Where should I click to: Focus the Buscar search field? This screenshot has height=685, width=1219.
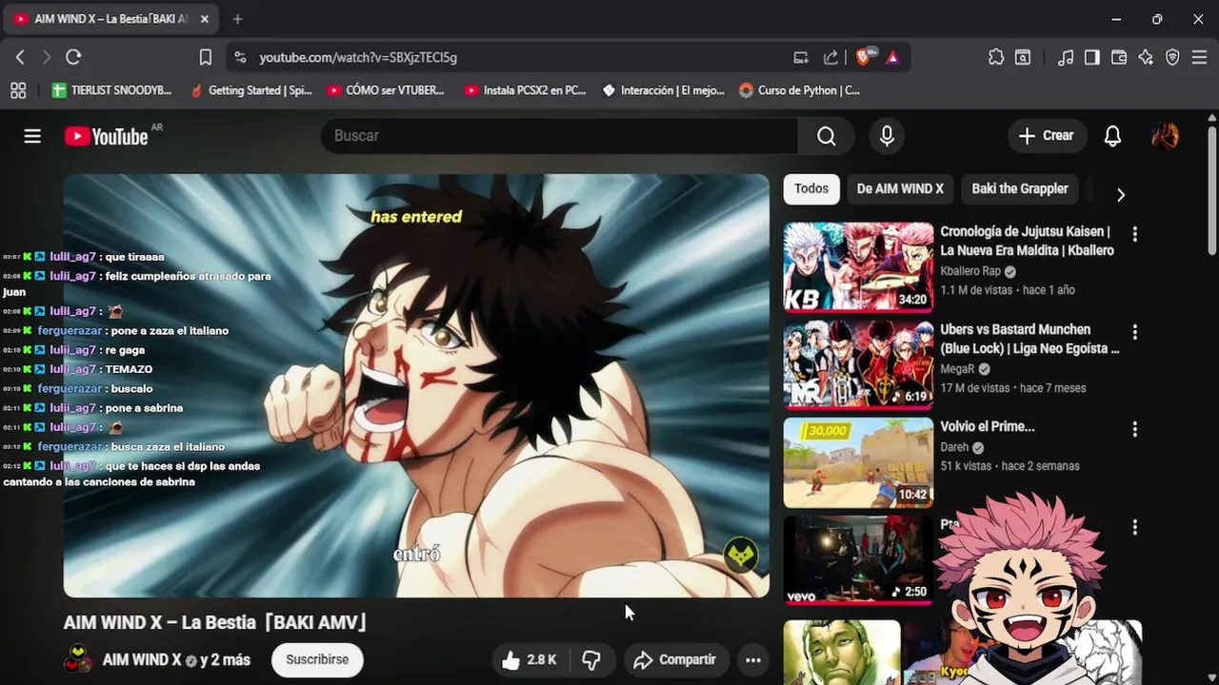pos(559,136)
